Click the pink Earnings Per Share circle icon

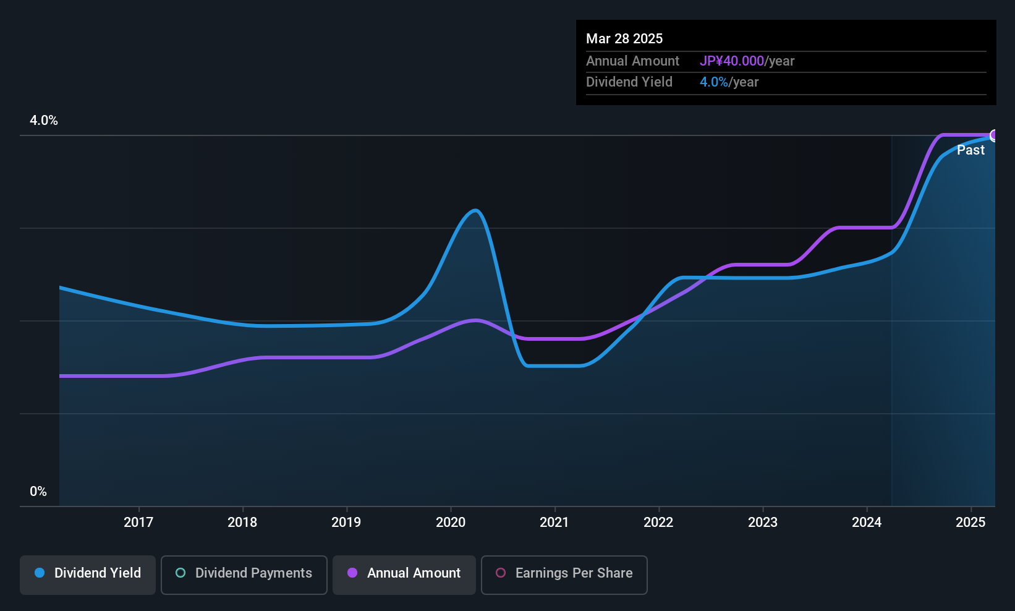[501, 573]
